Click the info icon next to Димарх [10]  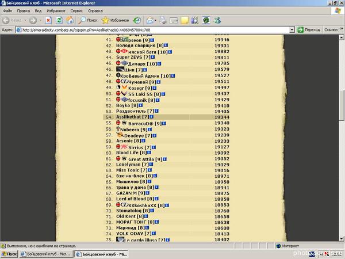point(159,64)
